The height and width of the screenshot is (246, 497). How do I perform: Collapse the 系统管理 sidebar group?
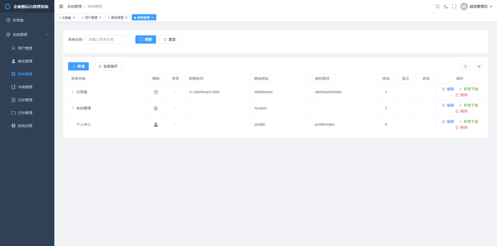(x=27, y=35)
